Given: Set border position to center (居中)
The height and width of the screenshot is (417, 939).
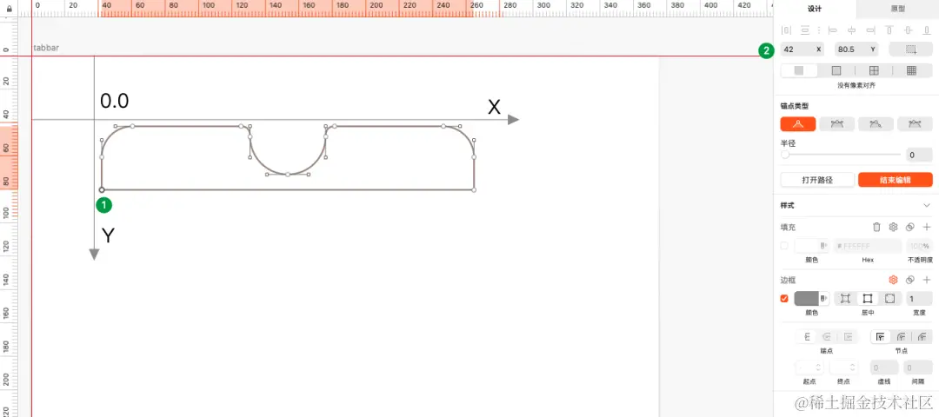Looking at the screenshot, I should pyautogui.click(x=867, y=299).
